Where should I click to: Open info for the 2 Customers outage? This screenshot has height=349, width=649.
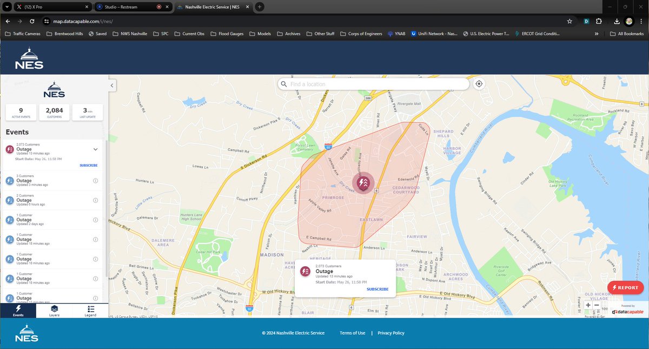[x=96, y=200]
